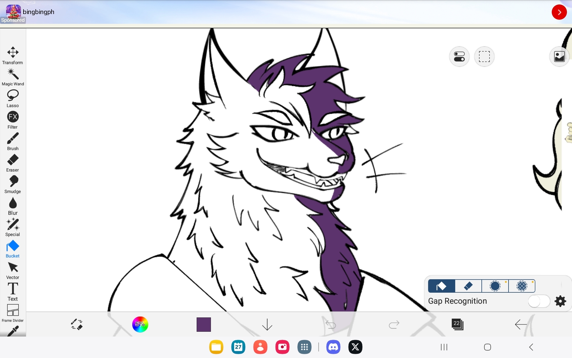Collapse toolbar with the down arrow

tap(267, 324)
